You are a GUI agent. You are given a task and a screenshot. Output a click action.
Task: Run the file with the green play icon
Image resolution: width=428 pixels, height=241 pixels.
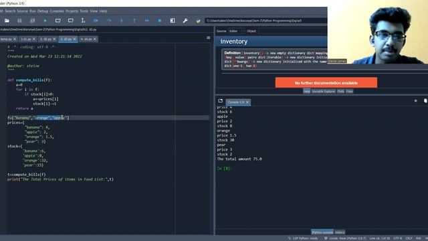coord(45,21)
